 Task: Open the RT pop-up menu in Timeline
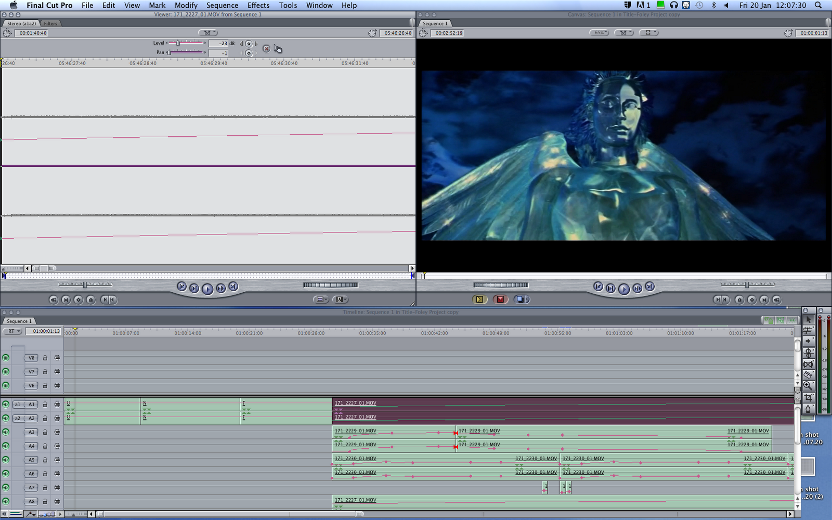point(13,331)
